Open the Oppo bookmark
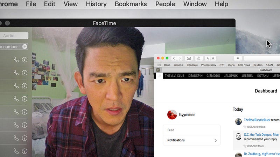280x157 pixels. coord(167,65)
